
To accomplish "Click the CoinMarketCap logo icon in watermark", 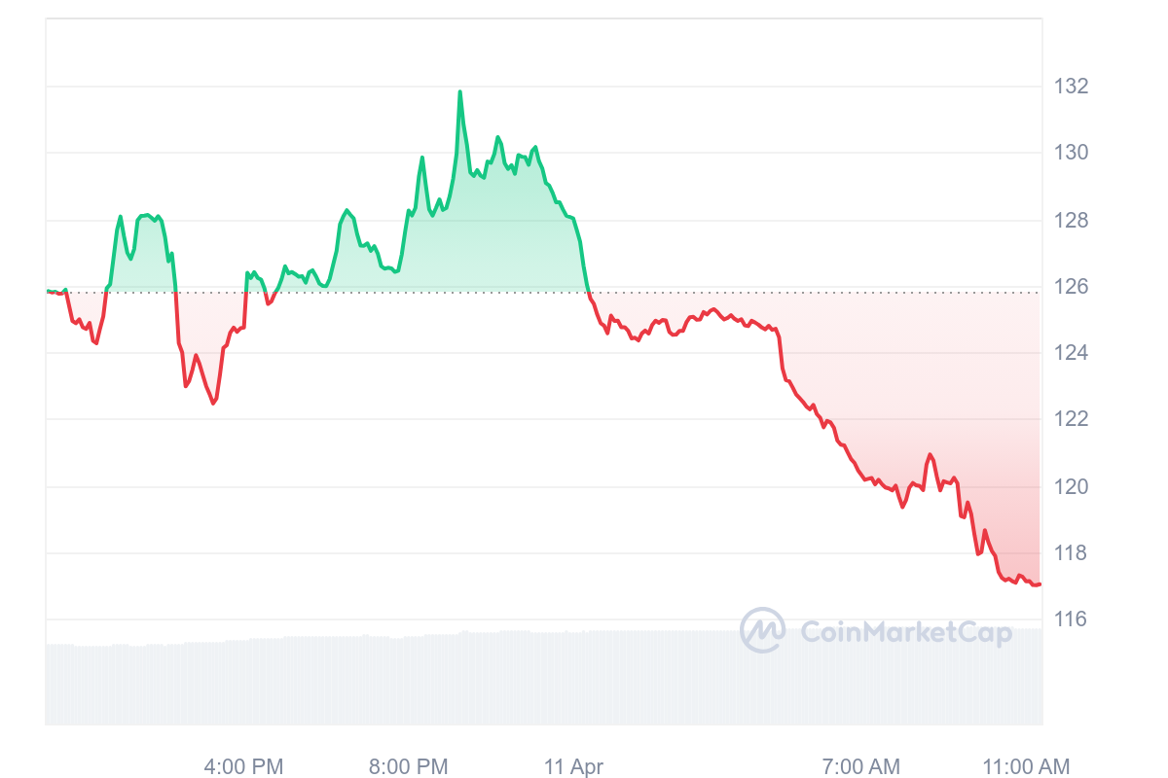I will (762, 629).
